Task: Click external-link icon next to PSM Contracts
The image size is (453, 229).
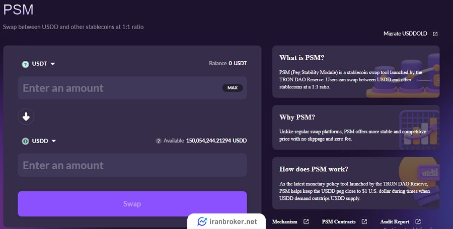Action: pyautogui.click(x=364, y=221)
